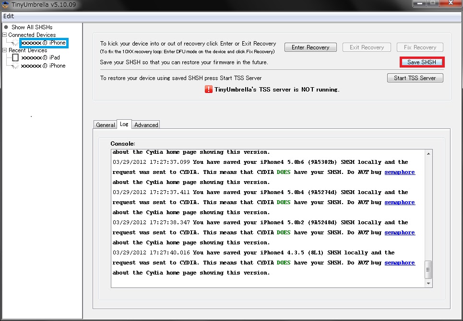Open semaphore link in the 5.0b6 log entry

click(400, 172)
